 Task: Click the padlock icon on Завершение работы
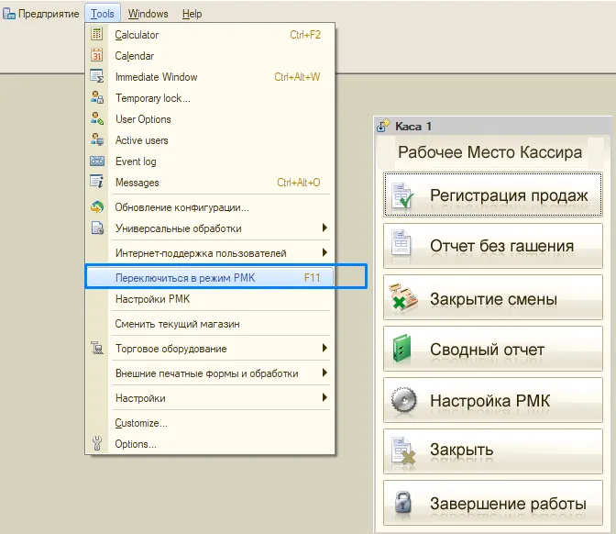point(402,502)
